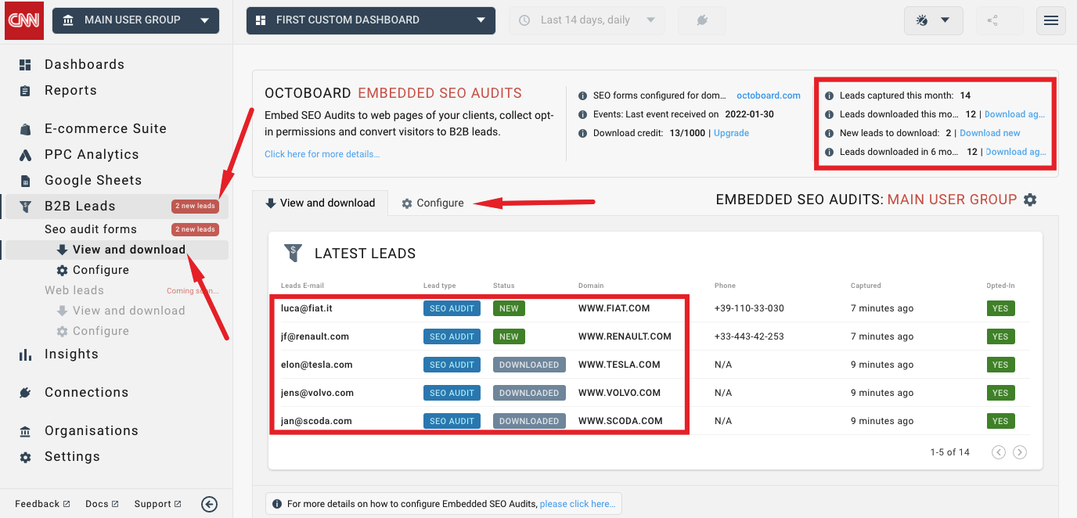Image resolution: width=1077 pixels, height=518 pixels.
Task: Click the B2B Leads funnel icon
Action: click(25, 207)
